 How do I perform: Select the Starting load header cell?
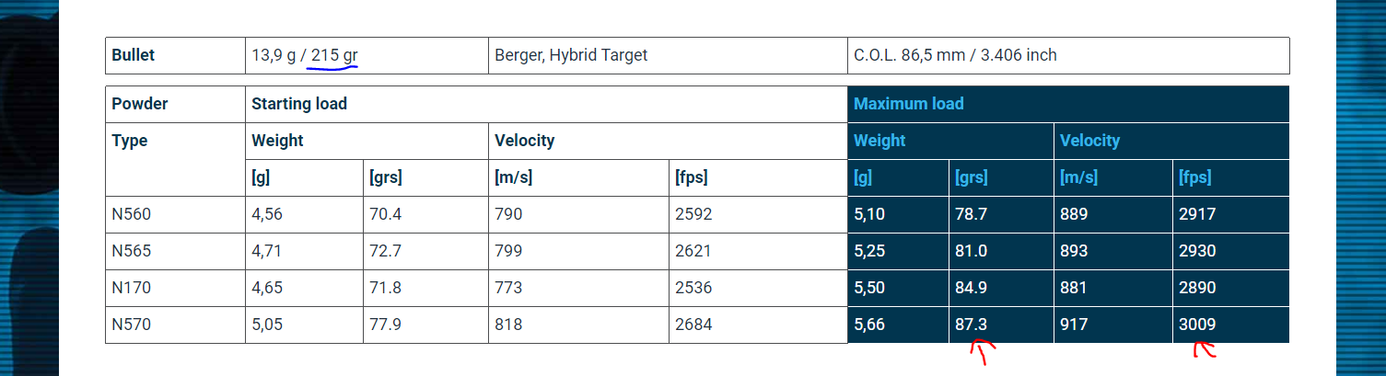299,104
